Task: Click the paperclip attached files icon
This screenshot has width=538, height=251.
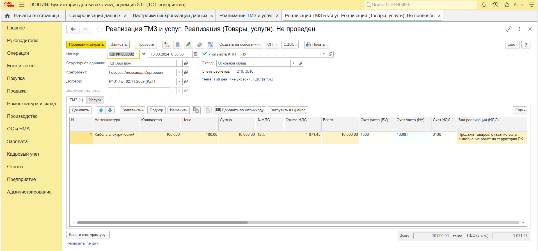Action: pyautogui.click(x=199, y=45)
